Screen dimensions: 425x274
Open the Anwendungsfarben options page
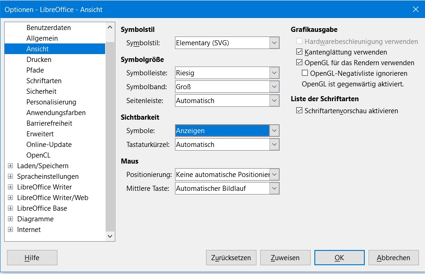[56, 113]
